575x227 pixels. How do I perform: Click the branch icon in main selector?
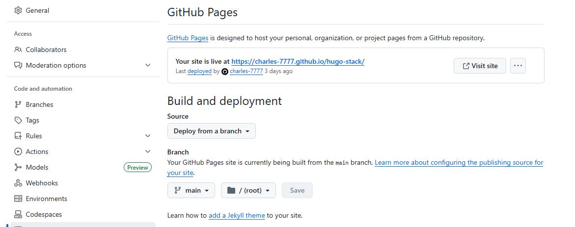point(178,190)
